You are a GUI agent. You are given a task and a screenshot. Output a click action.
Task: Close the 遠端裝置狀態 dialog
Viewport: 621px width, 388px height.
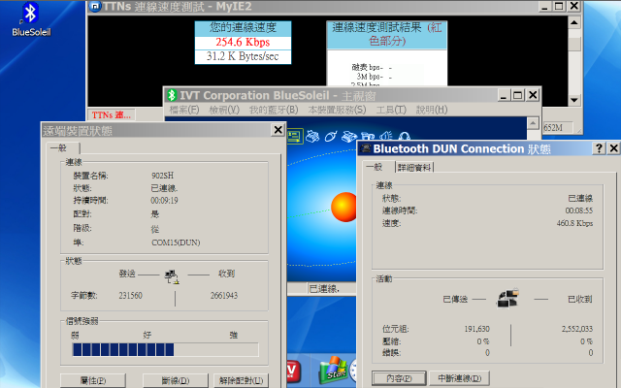pyautogui.click(x=278, y=129)
